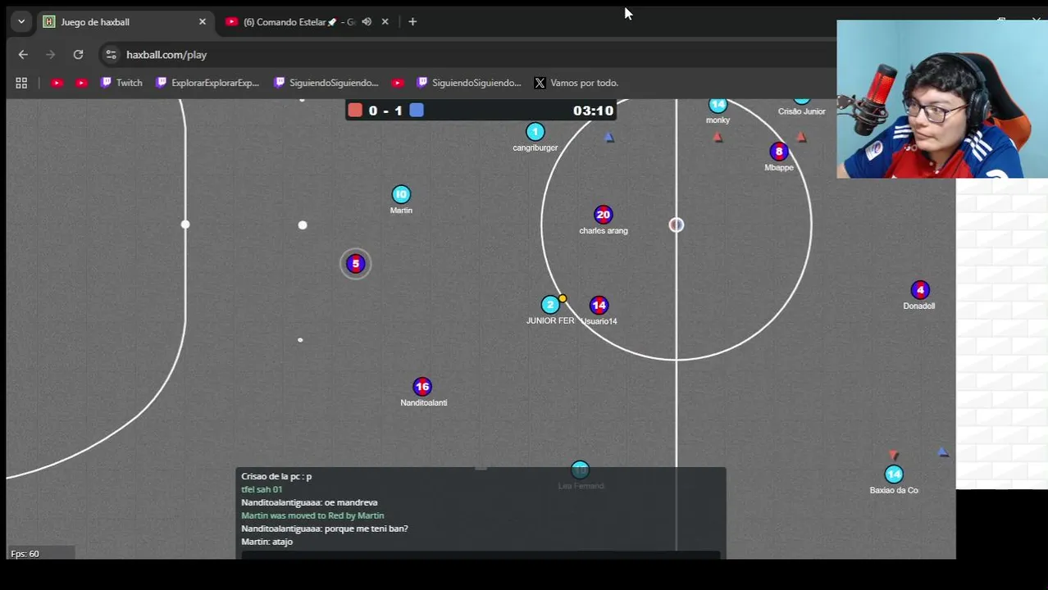Viewport: 1048px width, 590px height.
Task: Open a new browser tab
Action: click(x=412, y=22)
